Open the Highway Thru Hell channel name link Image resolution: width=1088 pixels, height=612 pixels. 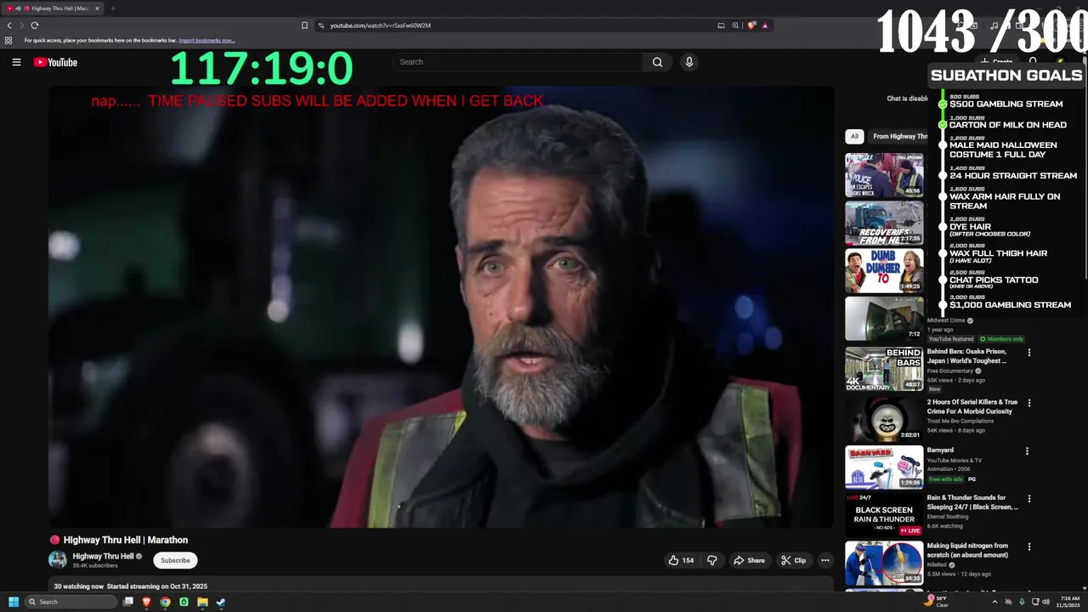pyautogui.click(x=103, y=556)
